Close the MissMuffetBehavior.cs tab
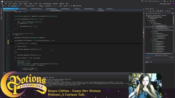This screenshot has width=175, height=98. 17,9
